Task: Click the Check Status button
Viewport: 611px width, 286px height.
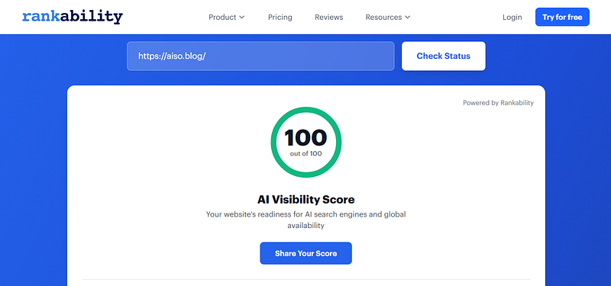Action: point(444,56)
